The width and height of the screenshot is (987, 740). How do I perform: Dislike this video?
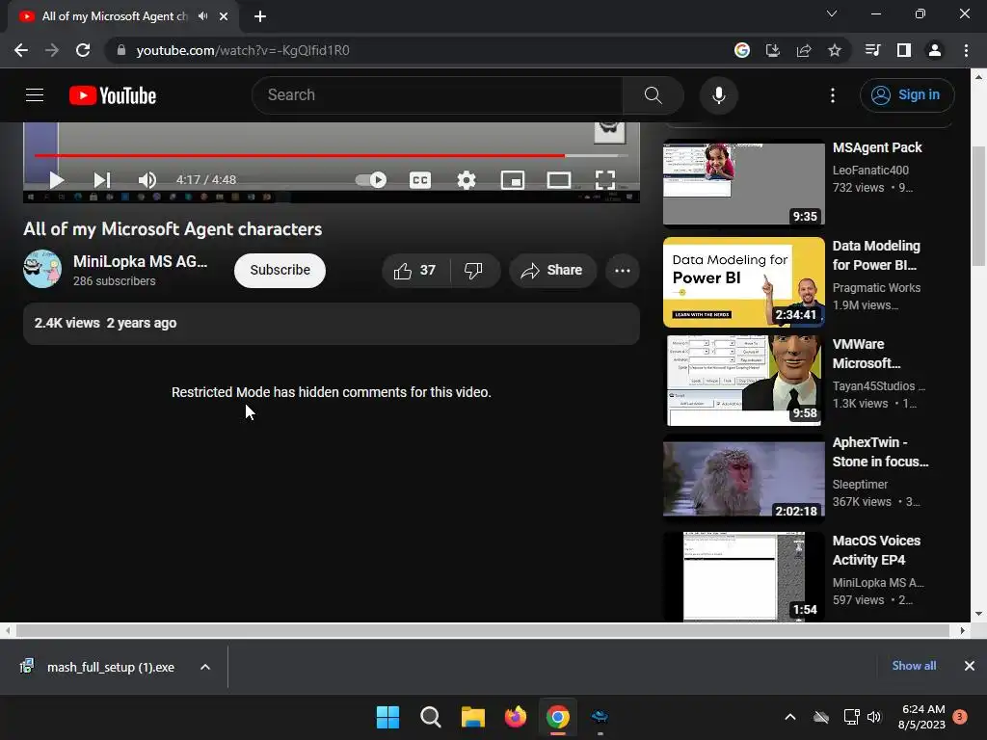coord(474,271)
